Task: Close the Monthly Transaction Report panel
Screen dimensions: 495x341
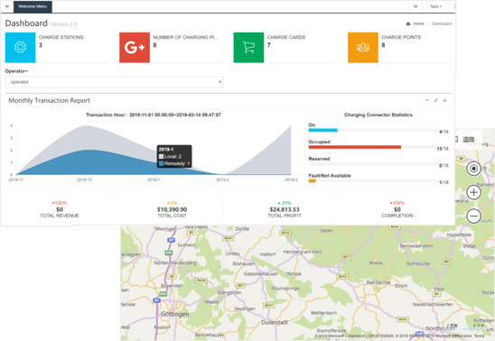Action: click(444, 100)
